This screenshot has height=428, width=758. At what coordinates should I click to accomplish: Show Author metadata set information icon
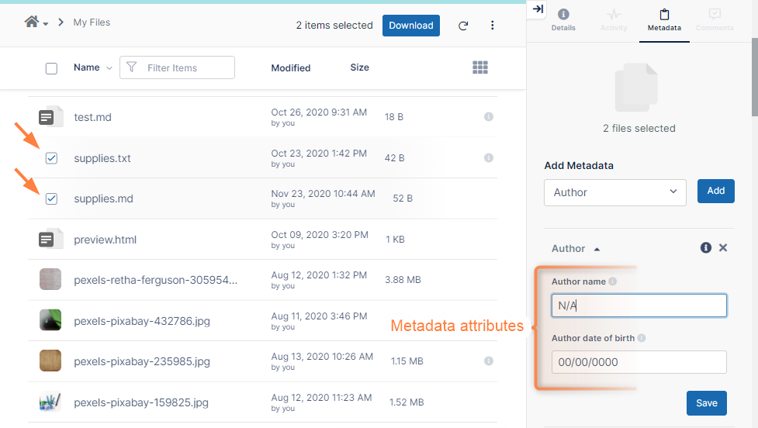point(706,248)
